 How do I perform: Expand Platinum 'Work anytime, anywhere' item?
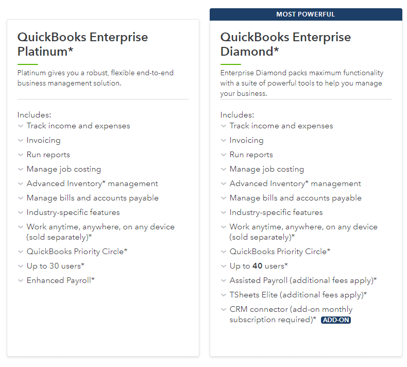(21, 227)
